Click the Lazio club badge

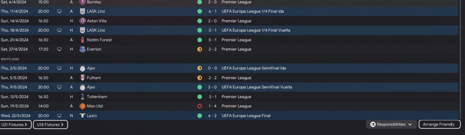(82, 116)
